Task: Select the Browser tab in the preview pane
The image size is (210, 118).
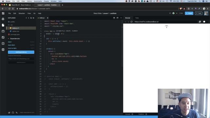Action: pyautogui.click(x=128, y=18)
